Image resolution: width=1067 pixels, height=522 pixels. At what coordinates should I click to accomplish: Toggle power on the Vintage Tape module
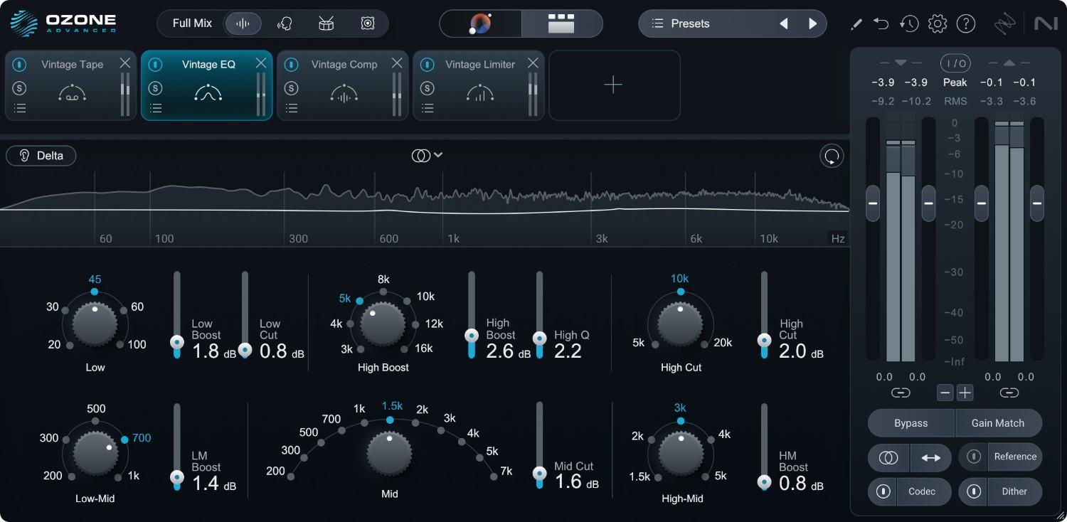20,64
